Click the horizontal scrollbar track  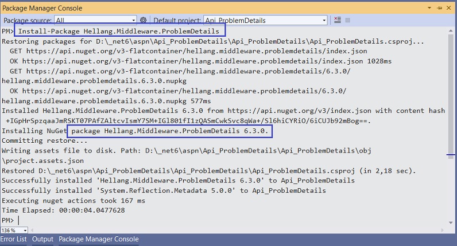coord(230,231)
